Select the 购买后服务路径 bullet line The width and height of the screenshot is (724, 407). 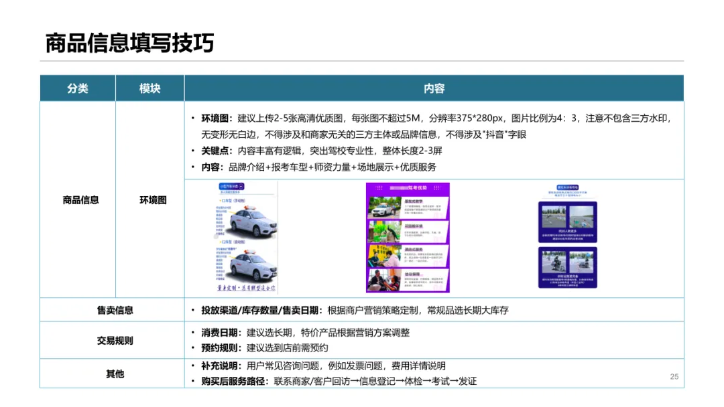pyautogui.click(x=334, y=381)
